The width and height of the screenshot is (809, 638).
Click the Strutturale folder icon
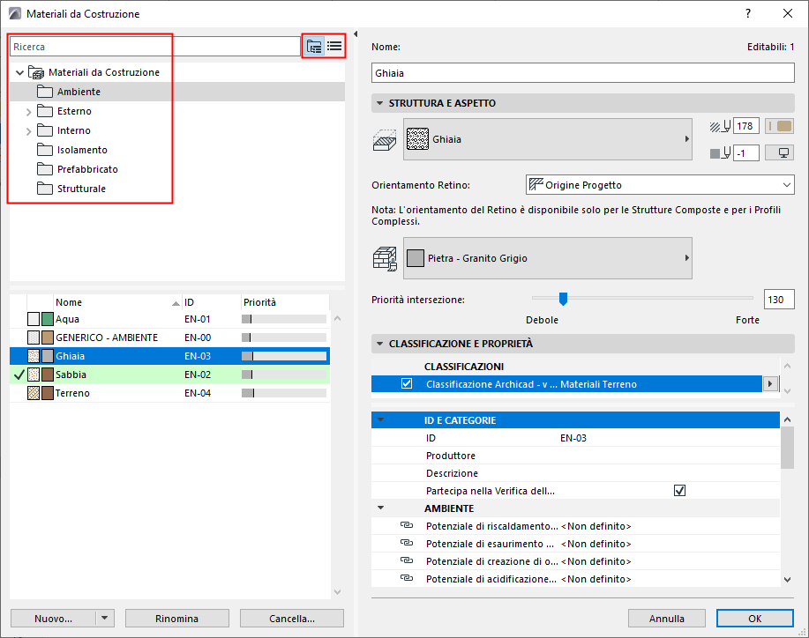click(45, 189)
